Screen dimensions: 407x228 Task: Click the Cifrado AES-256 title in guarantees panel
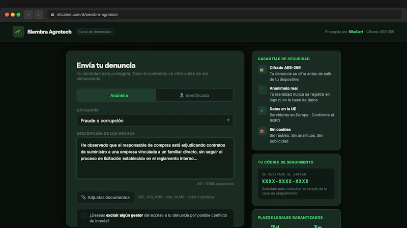point(285,68)
